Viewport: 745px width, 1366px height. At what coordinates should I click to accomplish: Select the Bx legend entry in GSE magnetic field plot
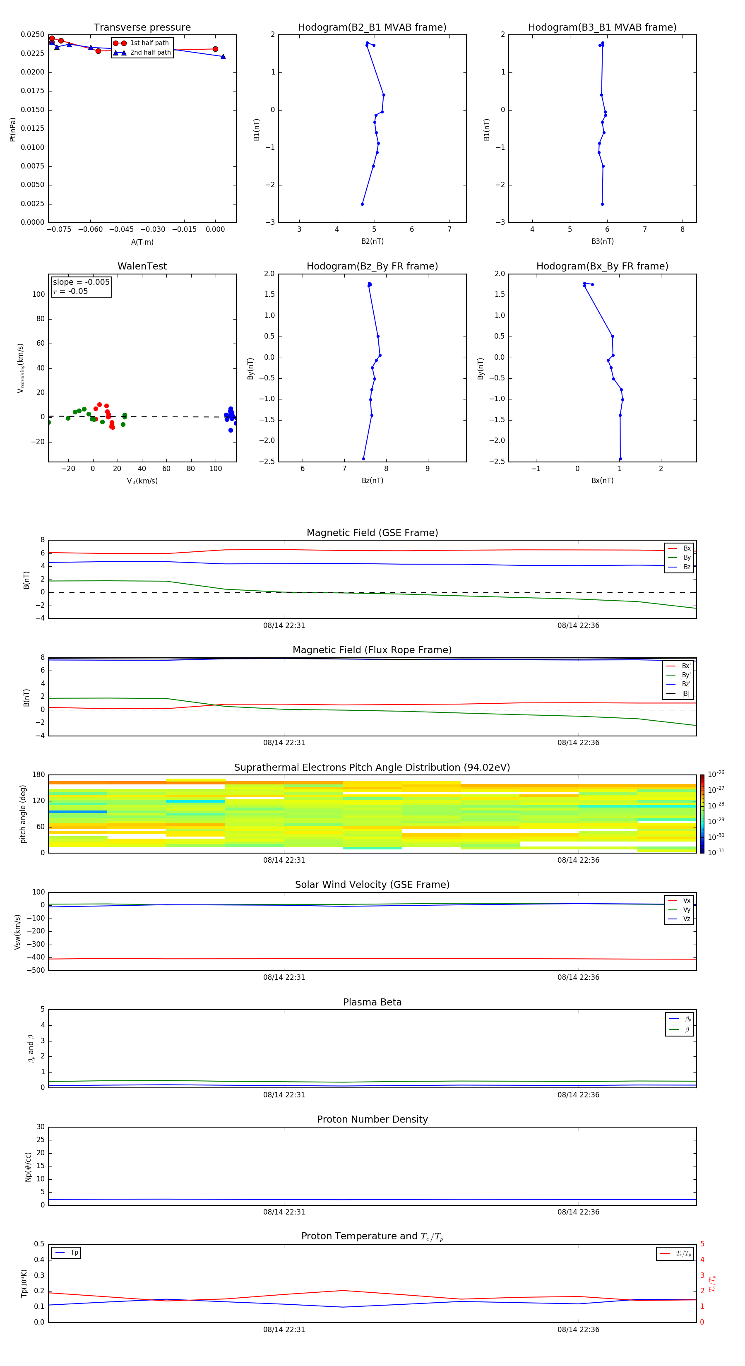(679, 548)
